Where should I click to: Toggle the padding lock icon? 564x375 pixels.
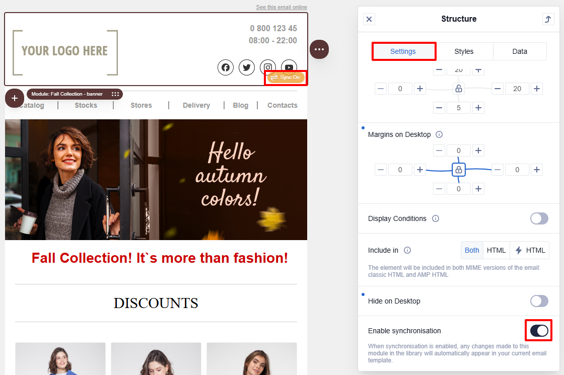pos(459,89)
